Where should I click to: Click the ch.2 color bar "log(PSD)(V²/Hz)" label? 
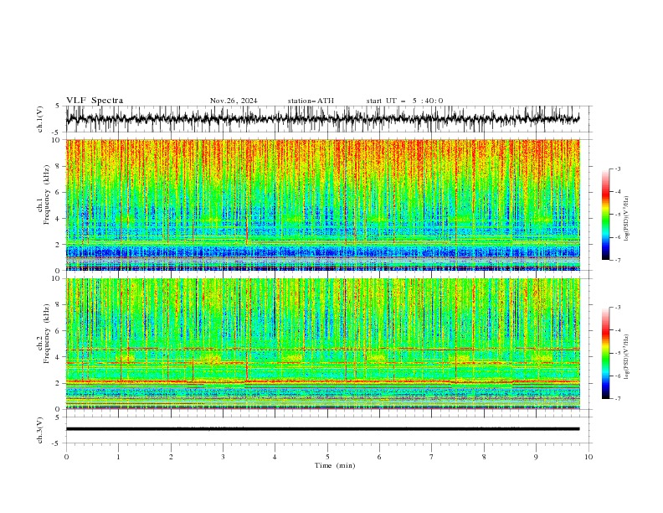click(x=627, y=356)
